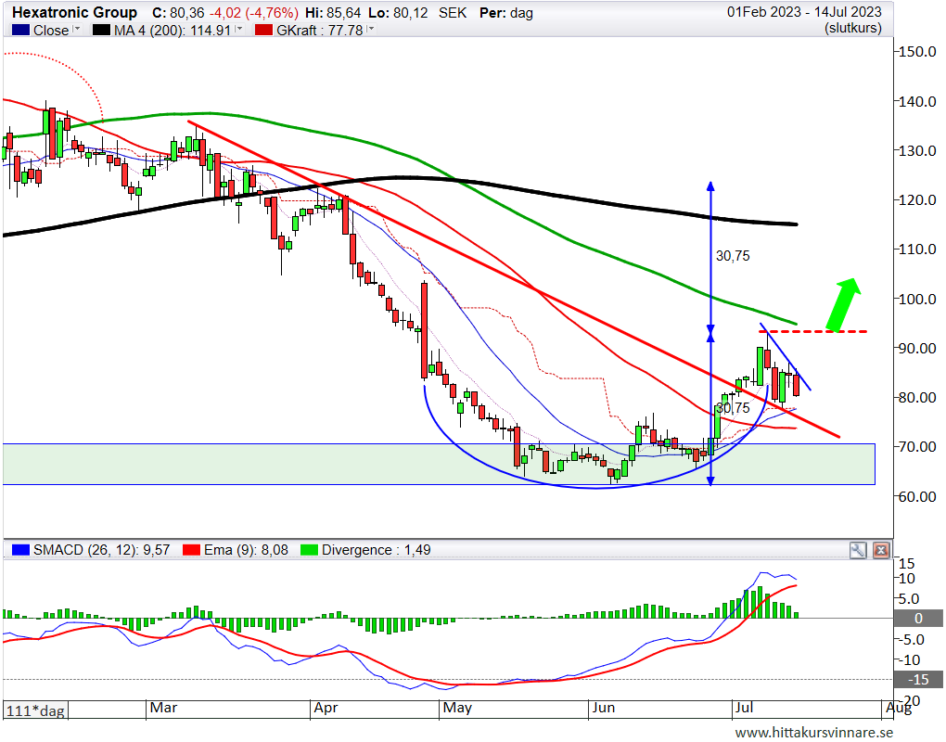Click the Mar label on the time axis

click(x=163, y=708)
